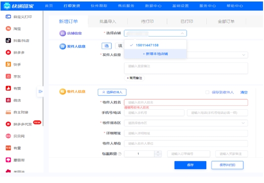Switch to the 已打印 tab
Viewport: 264px width, 183px height.
(x=187, y=21)
